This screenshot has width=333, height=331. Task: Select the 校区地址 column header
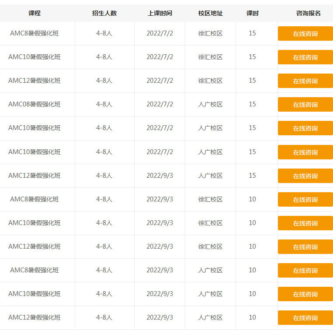click(x=210, y=13)
